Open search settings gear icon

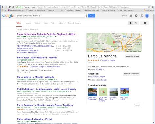(x=145, y=23)
